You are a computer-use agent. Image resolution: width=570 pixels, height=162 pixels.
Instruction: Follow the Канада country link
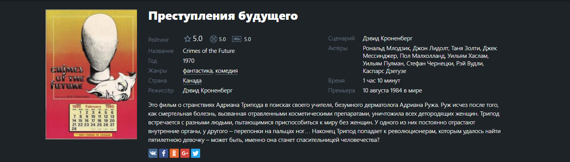192,81
